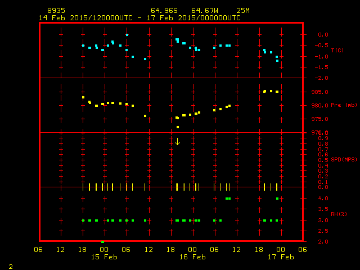Viewport: 360px width, 270px height.
Task: Click the date range title text
Action: (139, 17)
